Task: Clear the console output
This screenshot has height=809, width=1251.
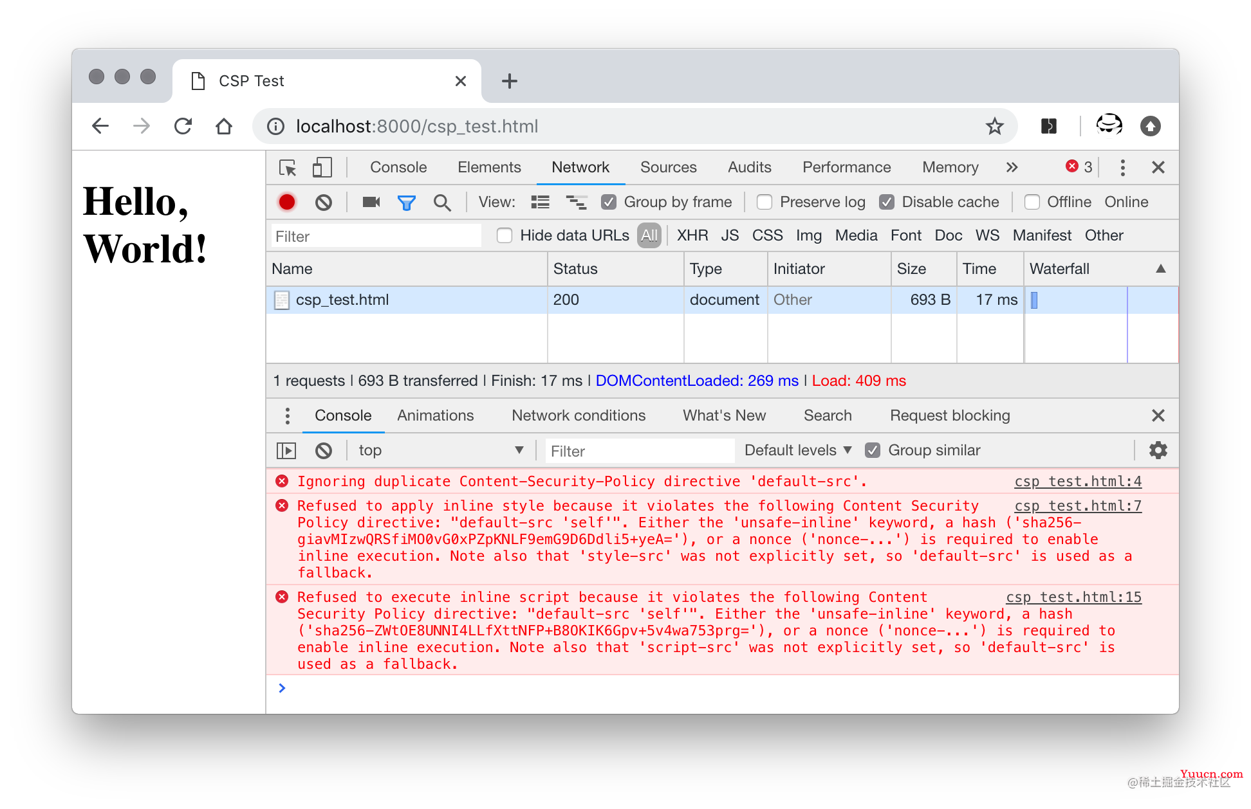Action: (x=324, y=451)
